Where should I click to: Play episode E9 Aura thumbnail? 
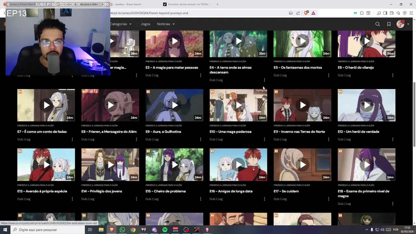point(174,105)
